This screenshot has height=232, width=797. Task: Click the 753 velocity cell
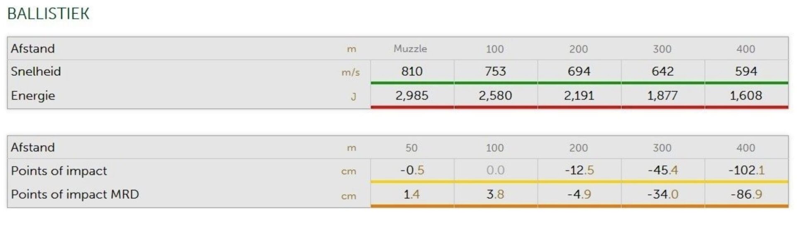495,71
